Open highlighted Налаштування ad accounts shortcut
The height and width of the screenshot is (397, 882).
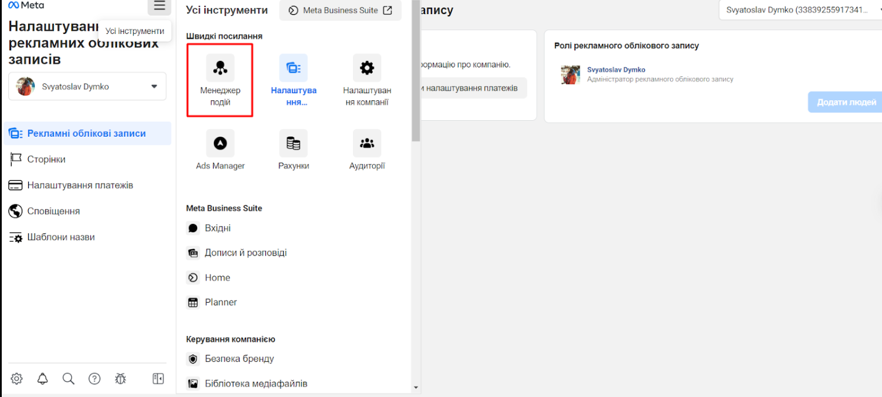point(294,80)
